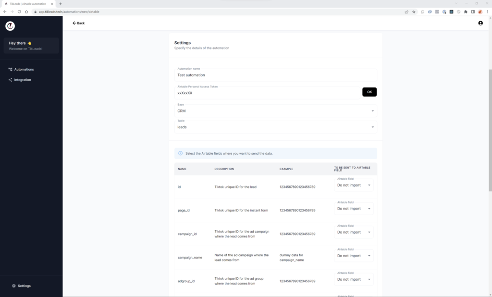The image size is (492, 297).
Task: Reload the page with the refresh icon
Action: [19, 12]
